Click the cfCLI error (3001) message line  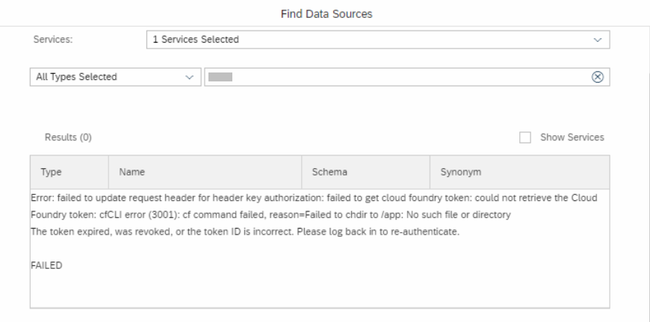[270, 214]
